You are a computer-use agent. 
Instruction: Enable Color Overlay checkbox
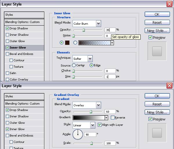coord(7,80)
